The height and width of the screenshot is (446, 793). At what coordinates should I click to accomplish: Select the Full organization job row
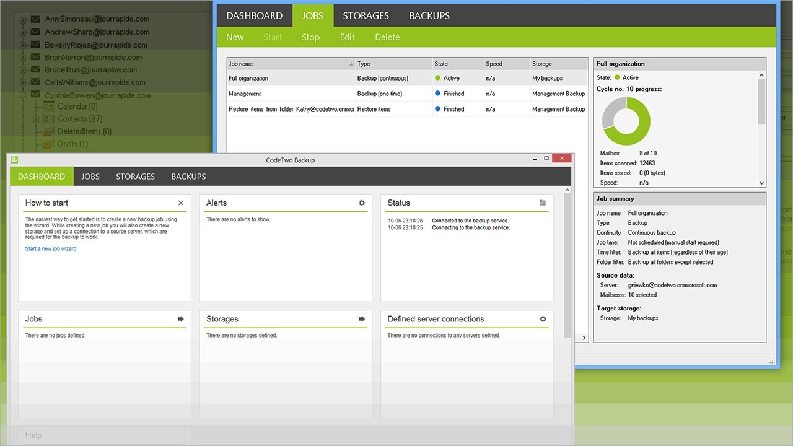408,78
